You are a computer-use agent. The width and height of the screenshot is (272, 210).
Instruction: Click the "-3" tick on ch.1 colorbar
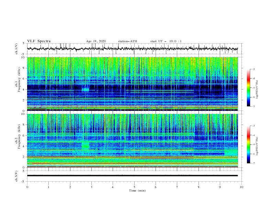pos(253,69)
